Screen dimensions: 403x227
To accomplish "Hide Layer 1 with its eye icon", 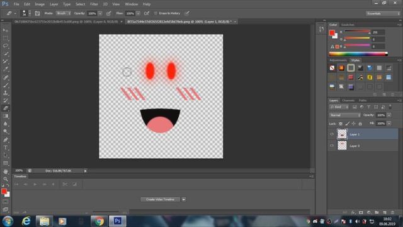I will tap(332, 134).
